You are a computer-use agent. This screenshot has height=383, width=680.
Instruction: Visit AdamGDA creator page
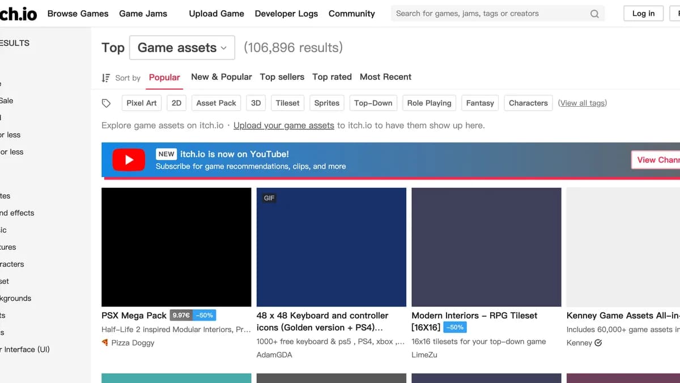(275, 355)
